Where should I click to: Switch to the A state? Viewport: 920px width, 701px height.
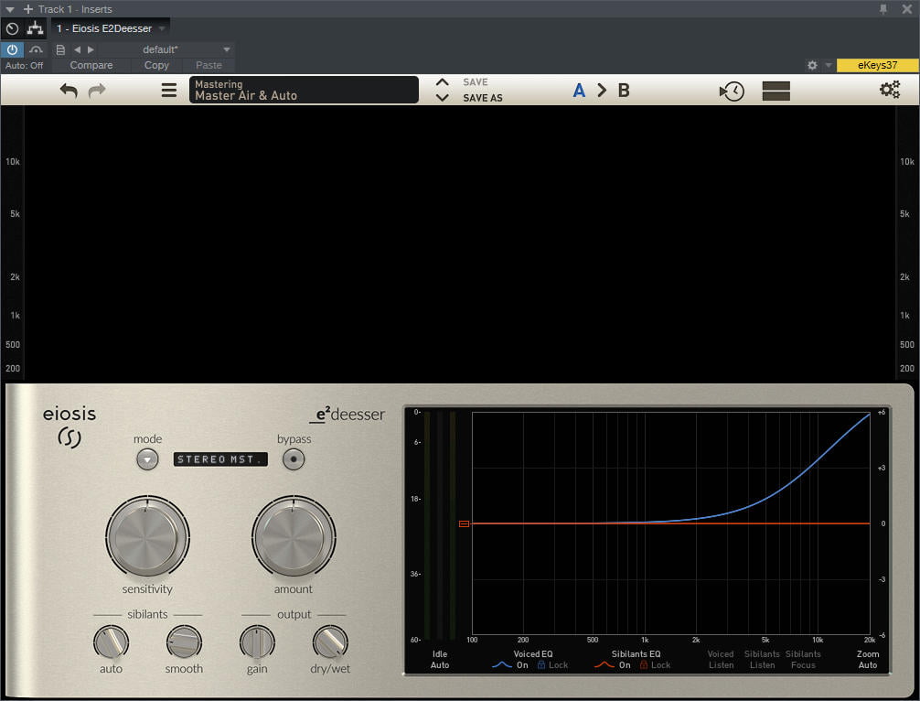pos(579,91)
